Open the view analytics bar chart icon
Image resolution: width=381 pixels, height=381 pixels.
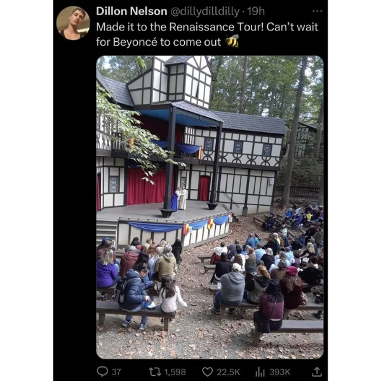[x=260, y=371]
